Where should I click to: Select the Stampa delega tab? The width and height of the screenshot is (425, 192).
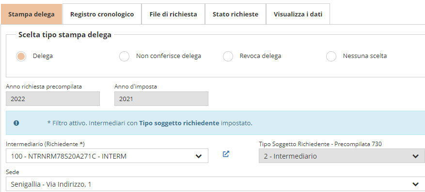[x=31, y=14]
